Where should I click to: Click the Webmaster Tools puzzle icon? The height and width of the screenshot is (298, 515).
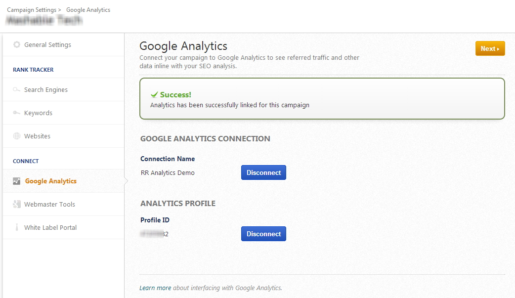[17, 205]
